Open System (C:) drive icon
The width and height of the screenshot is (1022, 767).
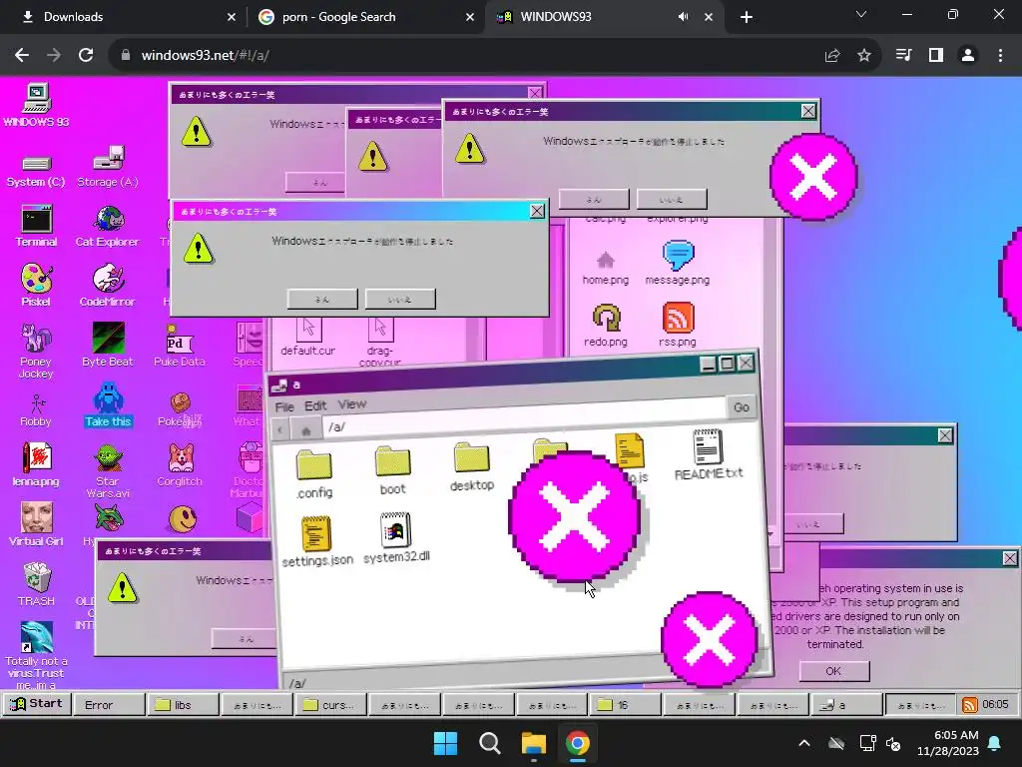click(x=36, y=171)
